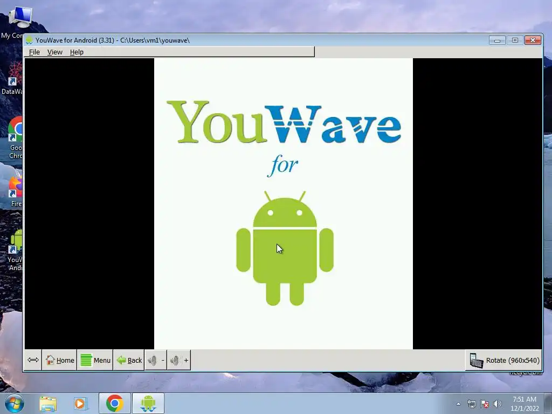This screenshot has height=414, width=552.
Task: Select the YouWave Android desktop shortcut
Action: point(16,250)
